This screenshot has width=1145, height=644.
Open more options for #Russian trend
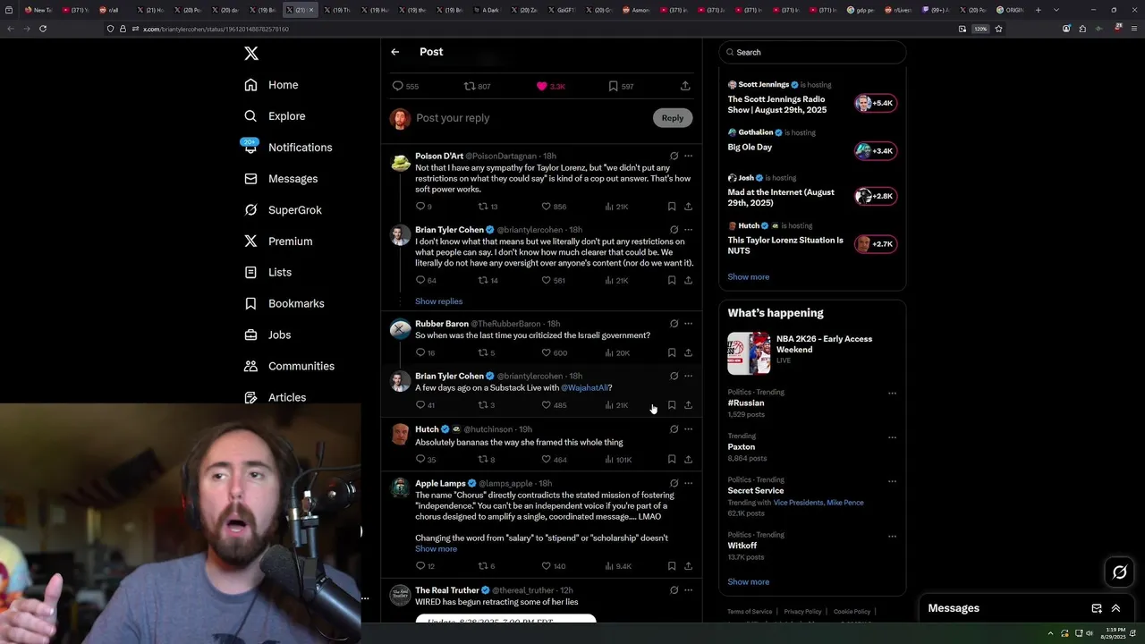[892, 393]
